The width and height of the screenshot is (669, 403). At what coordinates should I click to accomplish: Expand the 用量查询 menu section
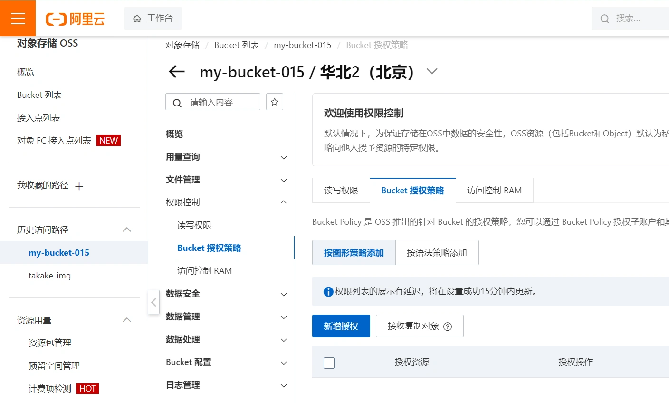click(x=284, y=157)
